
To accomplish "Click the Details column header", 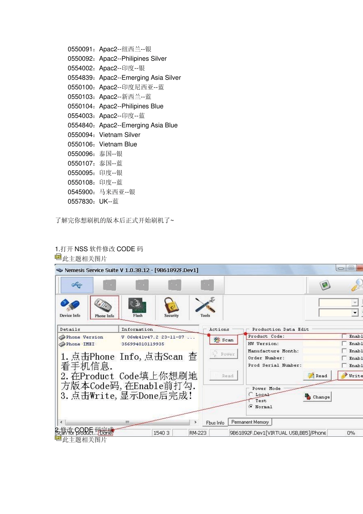I will coord(88,329).
